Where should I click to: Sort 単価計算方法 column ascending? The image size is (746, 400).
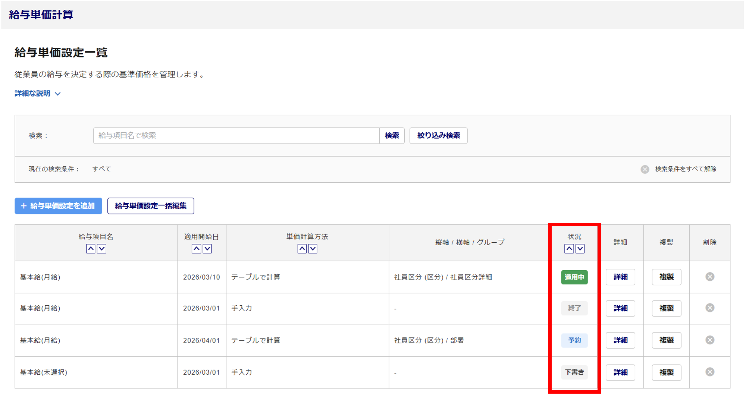[x=302, y=249]
